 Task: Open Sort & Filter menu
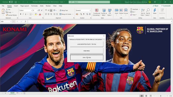(x=143, y=12)
